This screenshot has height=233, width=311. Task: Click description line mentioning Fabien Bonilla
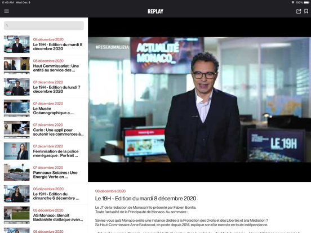pos(145,208)
